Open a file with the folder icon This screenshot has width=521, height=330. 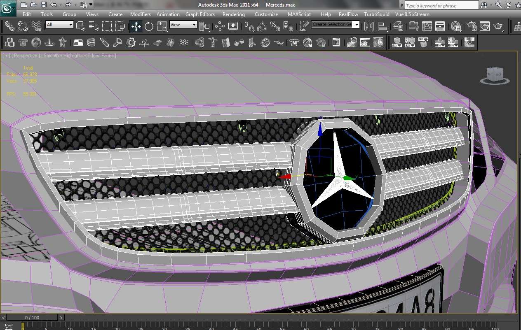[34, 5]
